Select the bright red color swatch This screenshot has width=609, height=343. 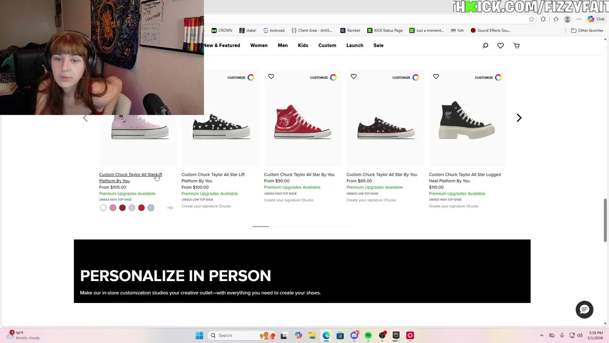pos(141,208)
